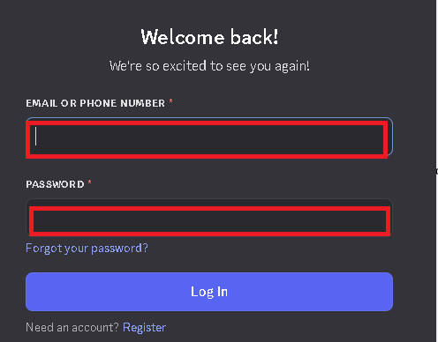Image resolution: width=438 pixels, height=342 pixels.
Task: Place cursor at the text caret in email box
Action: pos(36,136)
